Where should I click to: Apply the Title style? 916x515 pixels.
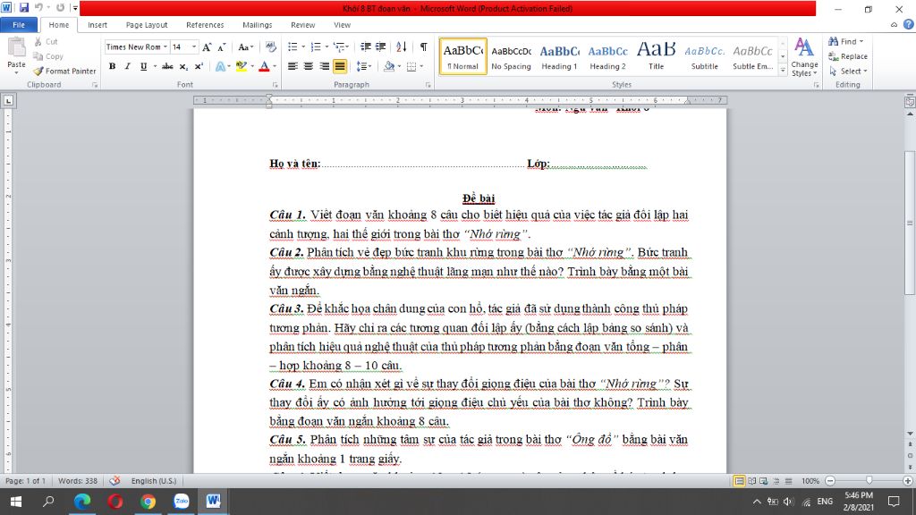(x=656, y=56)
